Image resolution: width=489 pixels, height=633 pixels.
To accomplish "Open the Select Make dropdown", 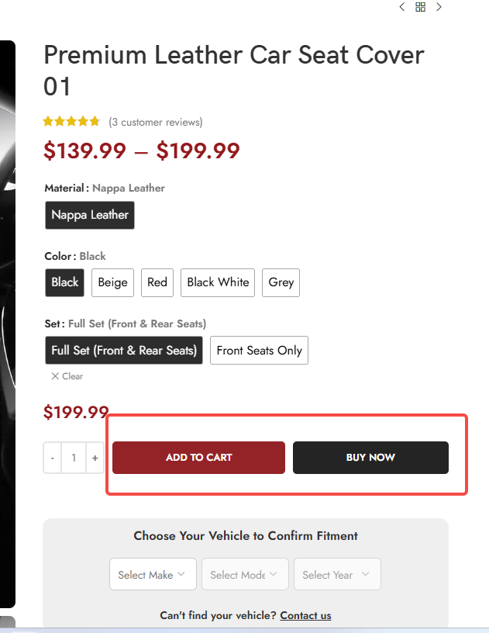I will (152, 575).
